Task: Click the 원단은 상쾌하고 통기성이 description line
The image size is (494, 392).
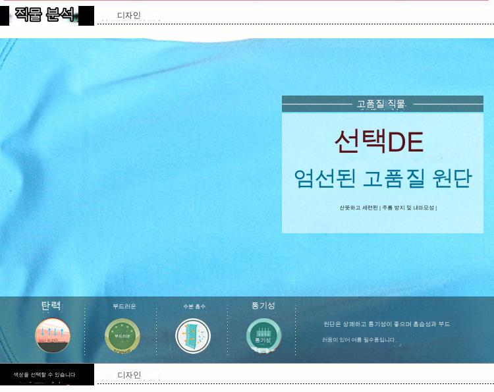Action: point(387,324)
